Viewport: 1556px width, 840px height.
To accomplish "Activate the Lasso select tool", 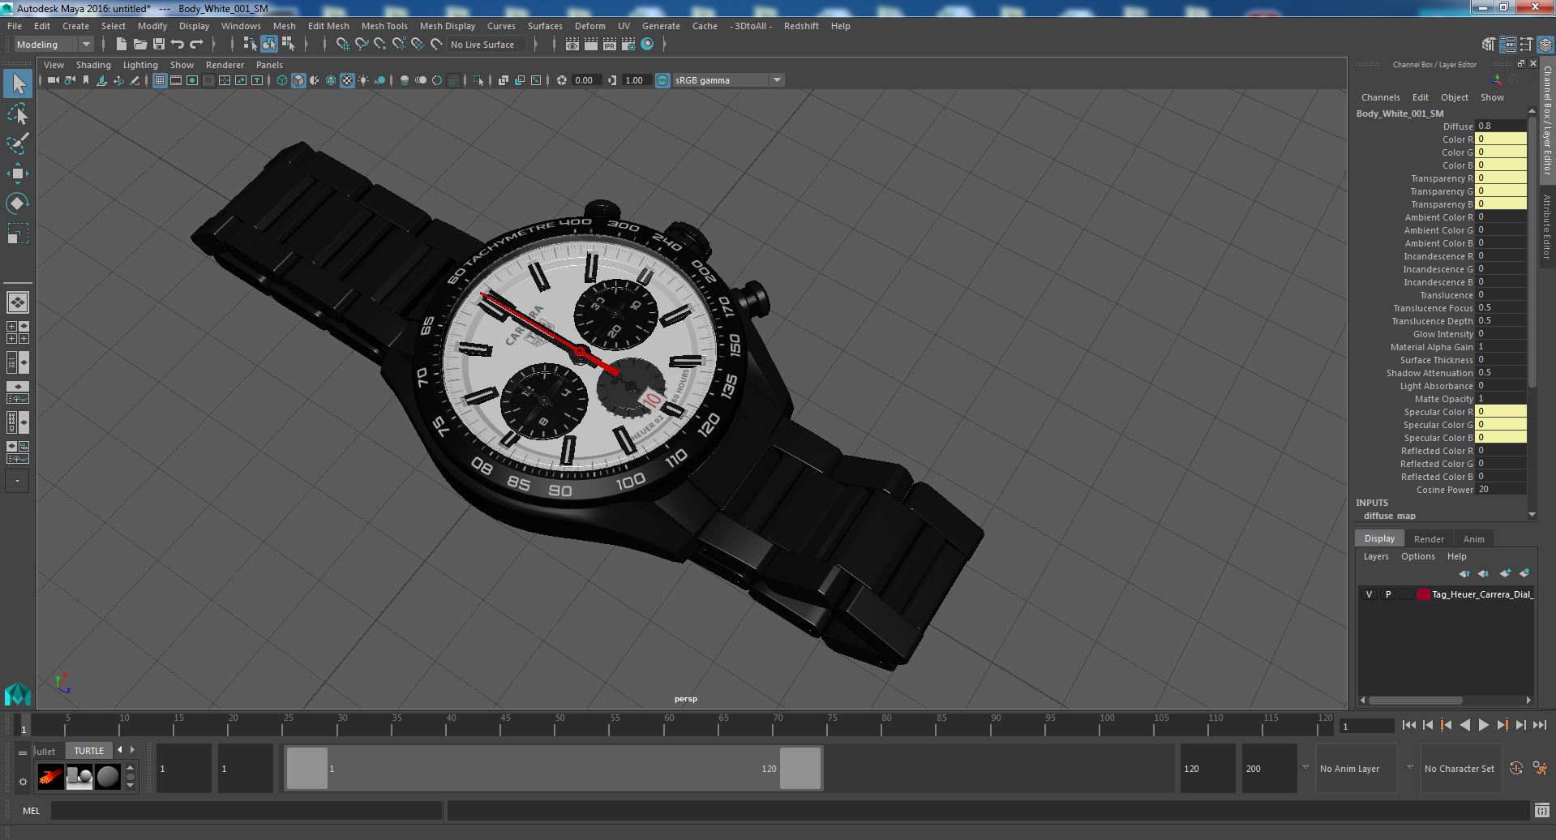I will pos(18,114).
